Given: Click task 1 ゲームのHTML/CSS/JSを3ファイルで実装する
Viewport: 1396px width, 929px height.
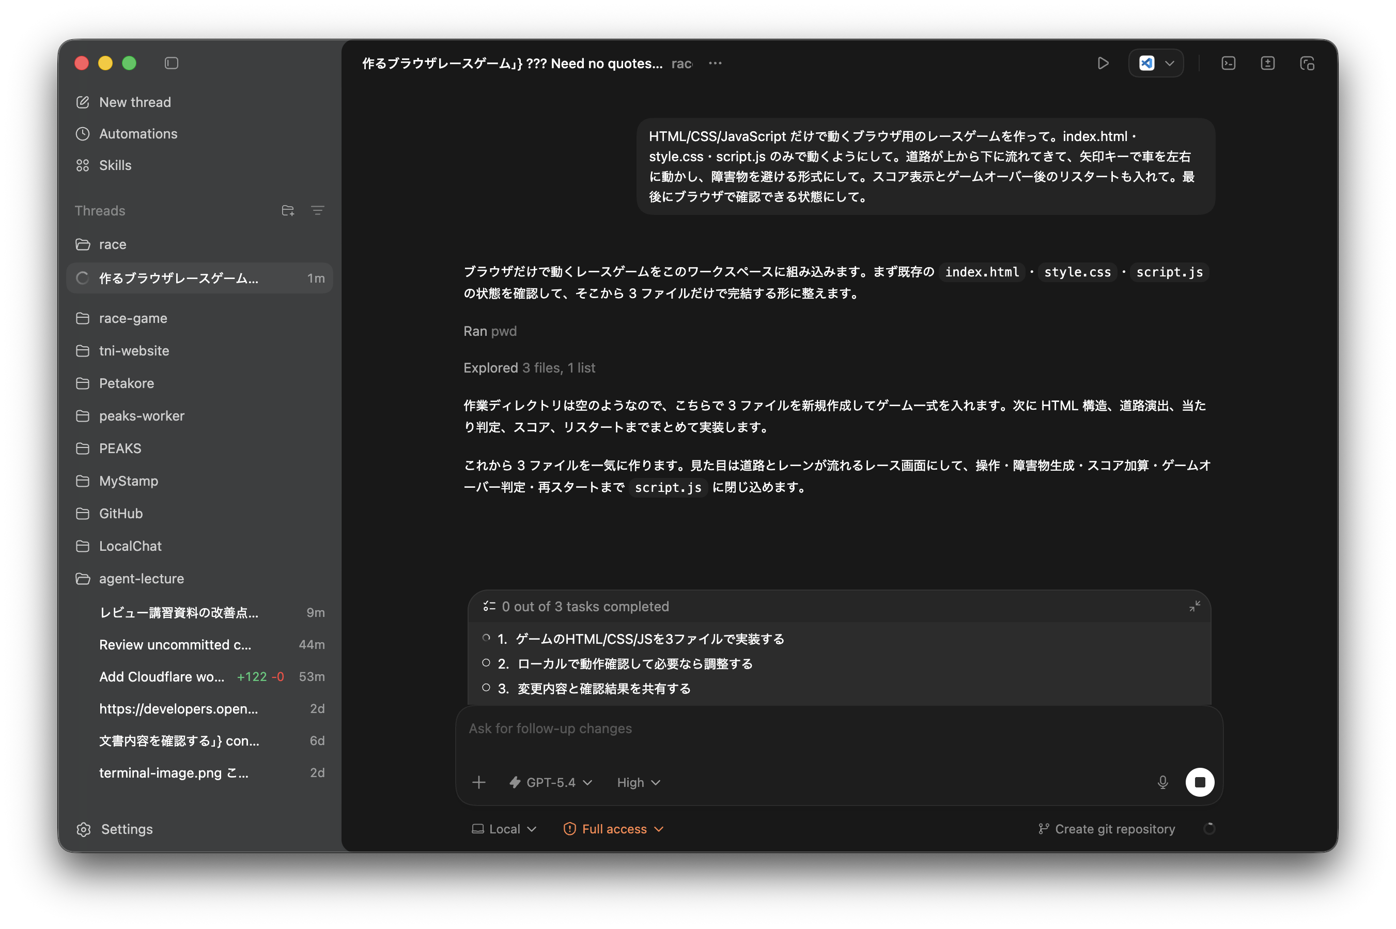Looking at the screenshot, I should click(650, 639).
